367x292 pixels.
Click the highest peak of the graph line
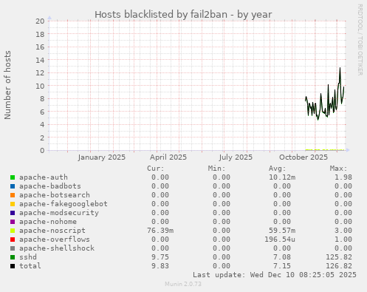tap(340, 68)
